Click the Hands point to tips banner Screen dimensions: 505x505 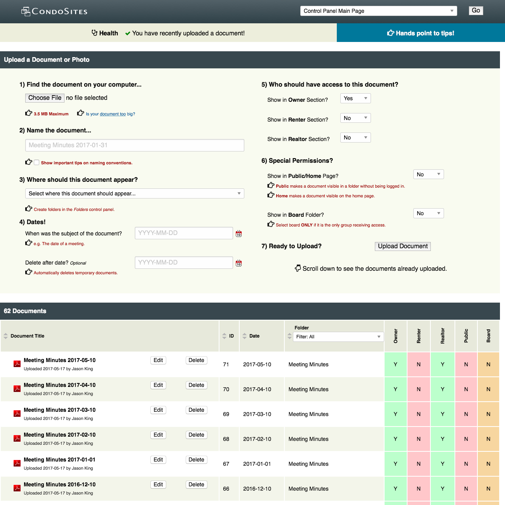421,33
